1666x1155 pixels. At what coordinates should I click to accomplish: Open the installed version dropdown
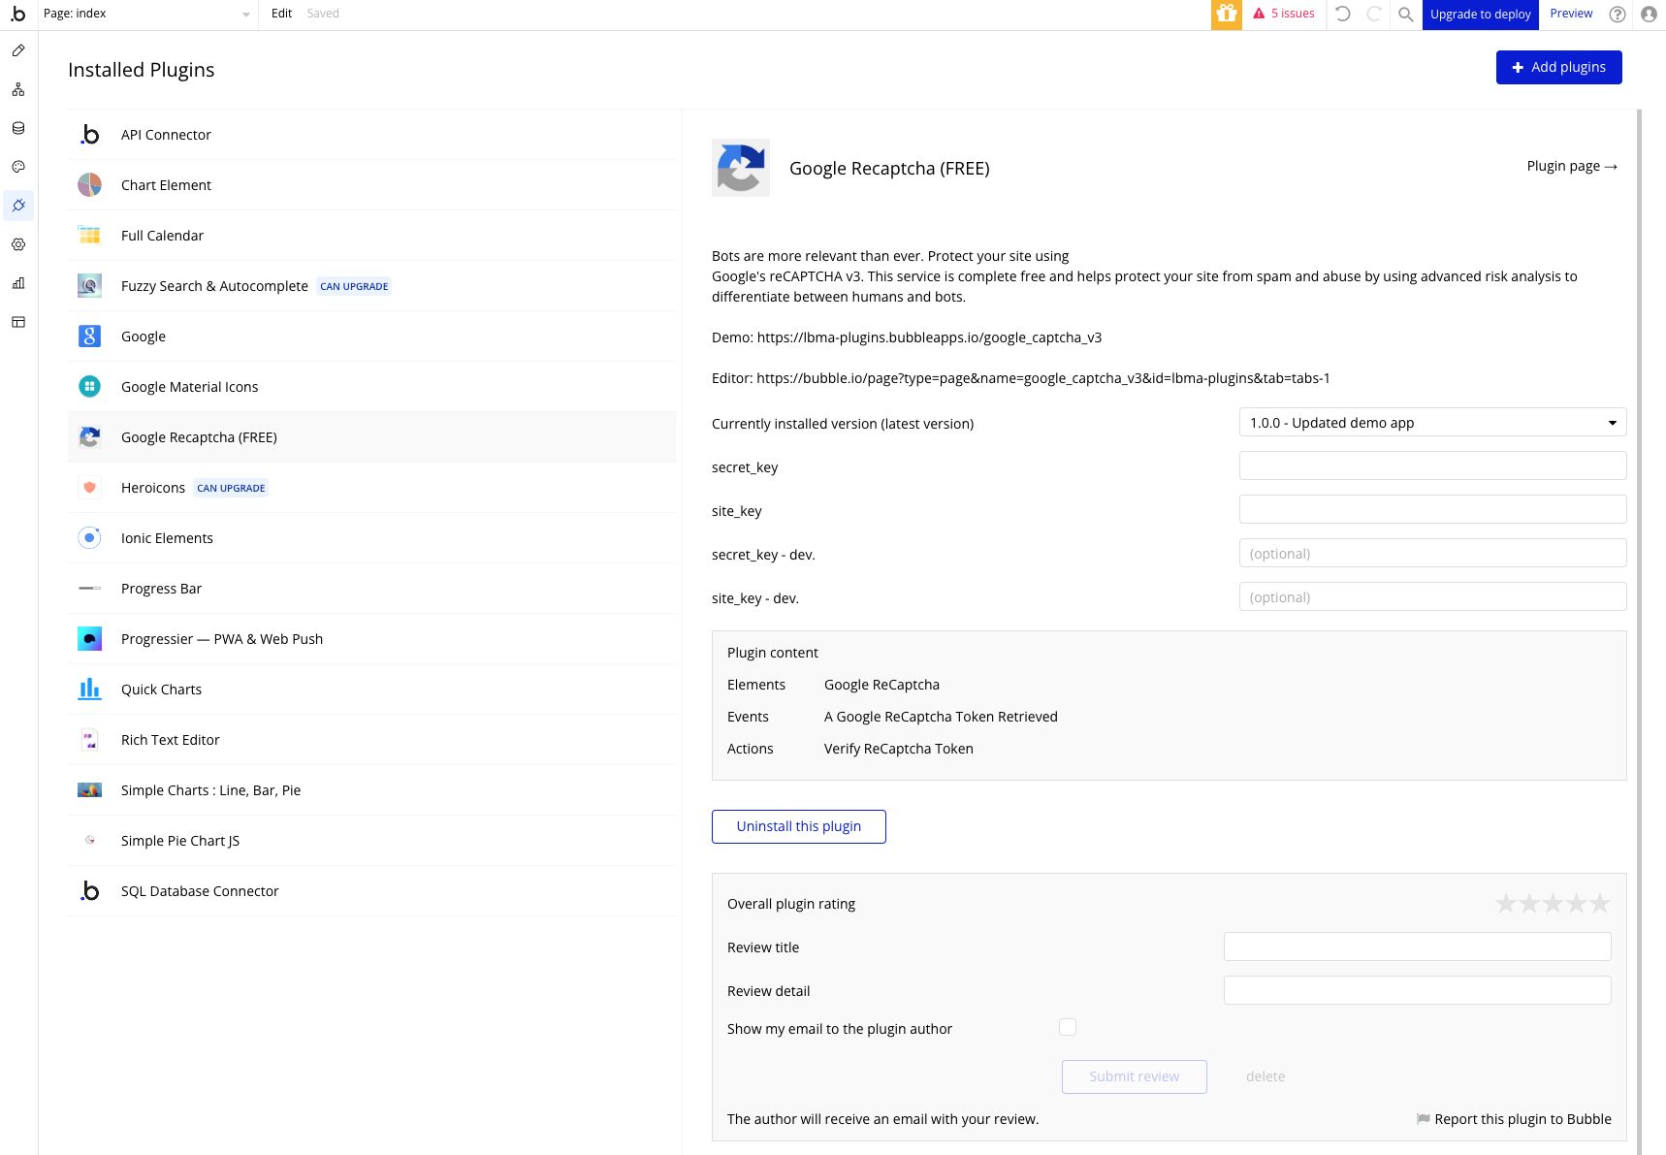tap(1432, 423)
